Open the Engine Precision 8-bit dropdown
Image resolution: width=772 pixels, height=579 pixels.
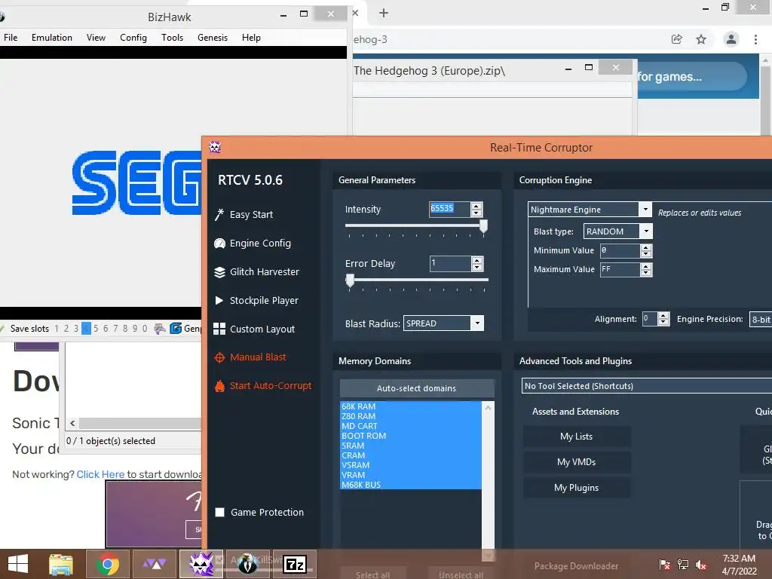(x=760, y=320)
